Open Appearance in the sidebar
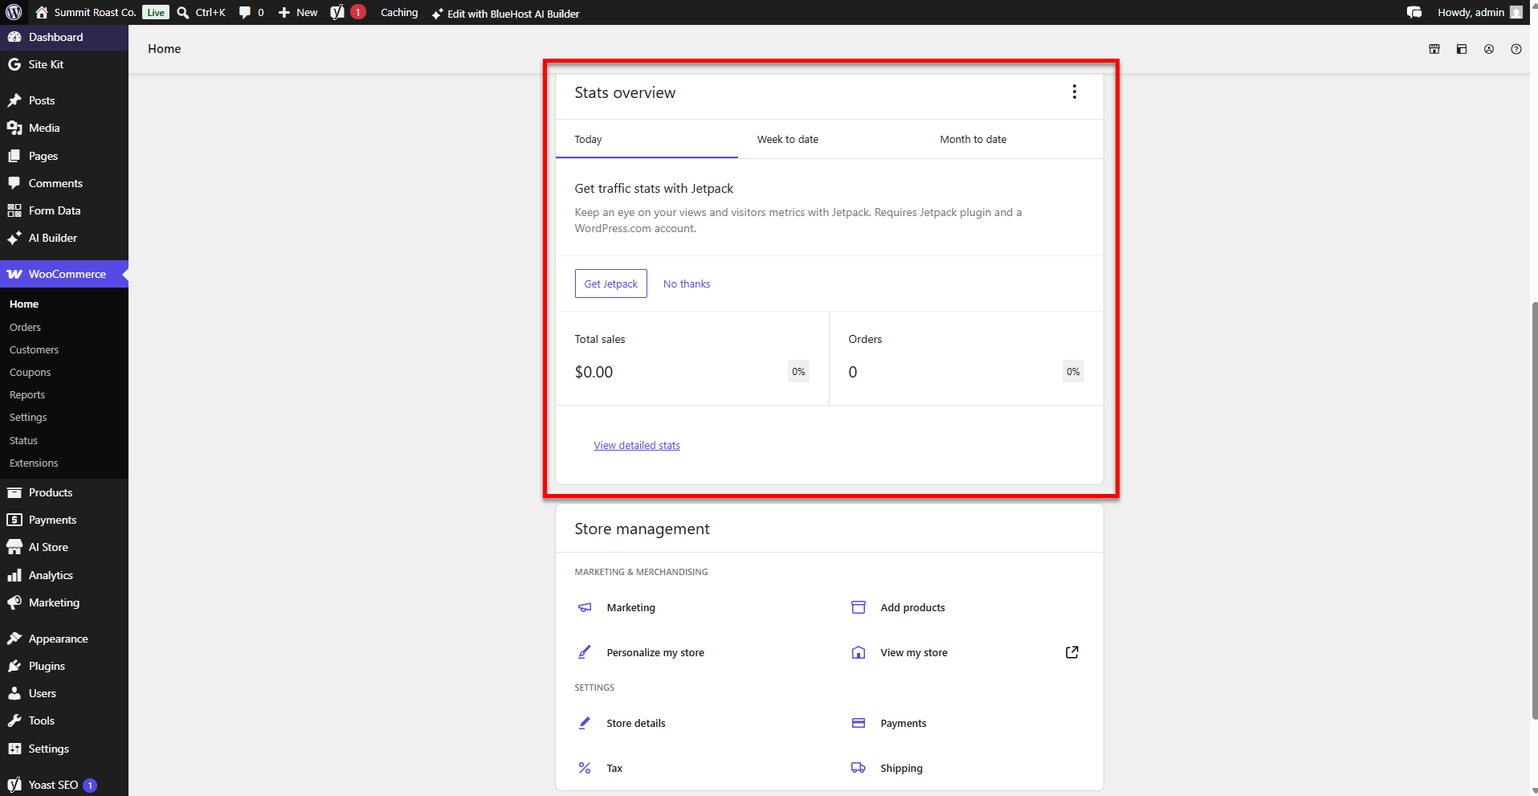This screenshot has width=1538, height=796. click(x=64, y=639)
